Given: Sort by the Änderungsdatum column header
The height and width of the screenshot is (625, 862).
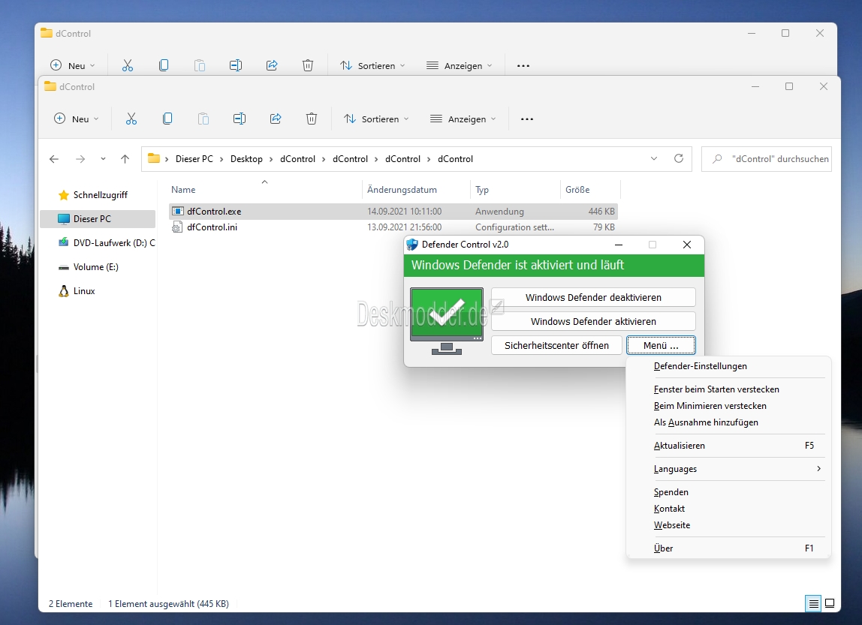Looking at the screenshot, I should [x=416, y=190].
